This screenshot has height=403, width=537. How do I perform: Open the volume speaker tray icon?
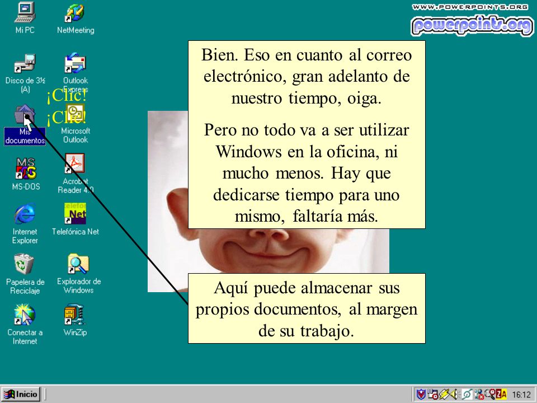[x=454, y=395]
